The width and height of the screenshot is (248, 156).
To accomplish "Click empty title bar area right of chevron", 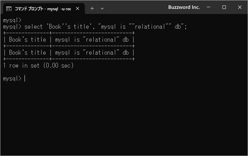I will click(x=136, y=8).
